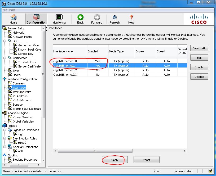Open the Help menu
Image resolution: width=216 pixels, height=176 pixels.
click(12, 10)
